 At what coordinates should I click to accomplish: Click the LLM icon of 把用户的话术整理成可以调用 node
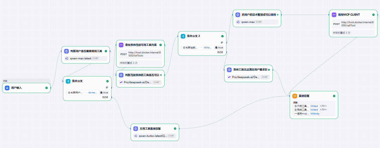[x=238, y=15]
